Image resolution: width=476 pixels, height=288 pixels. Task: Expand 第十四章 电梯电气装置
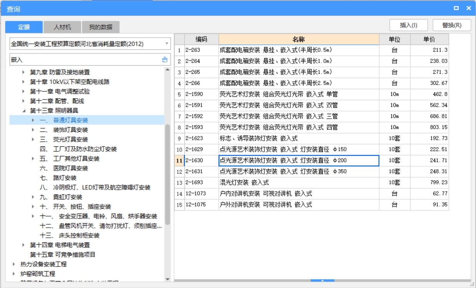[x=24, y=245]
